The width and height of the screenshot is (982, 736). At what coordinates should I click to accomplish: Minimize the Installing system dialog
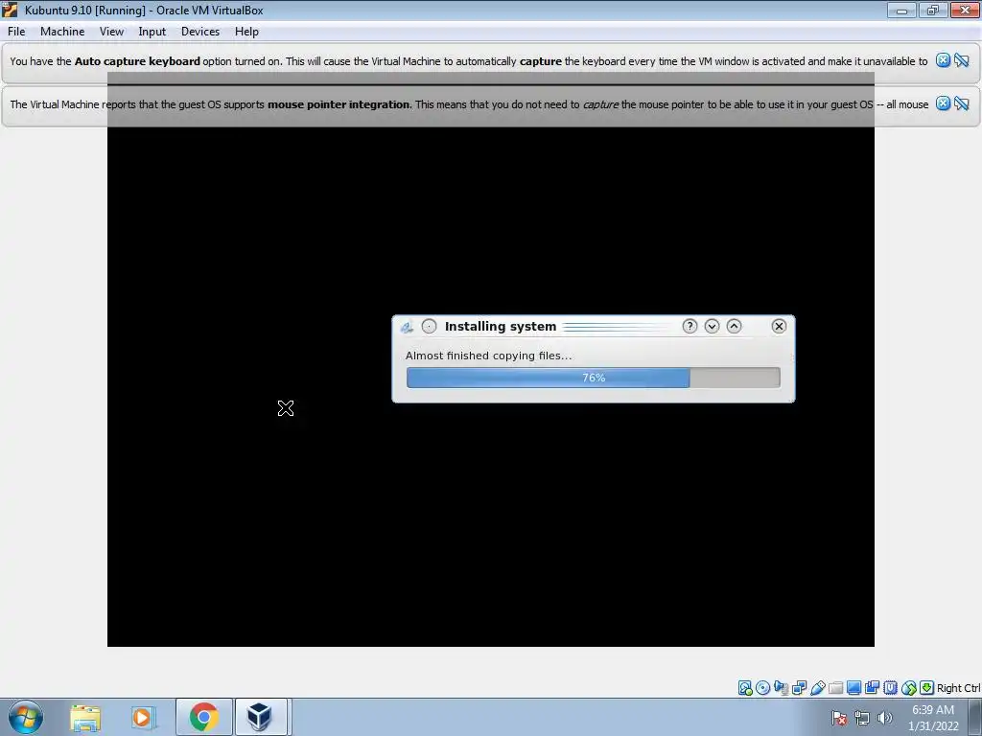(x=712, y=326)
